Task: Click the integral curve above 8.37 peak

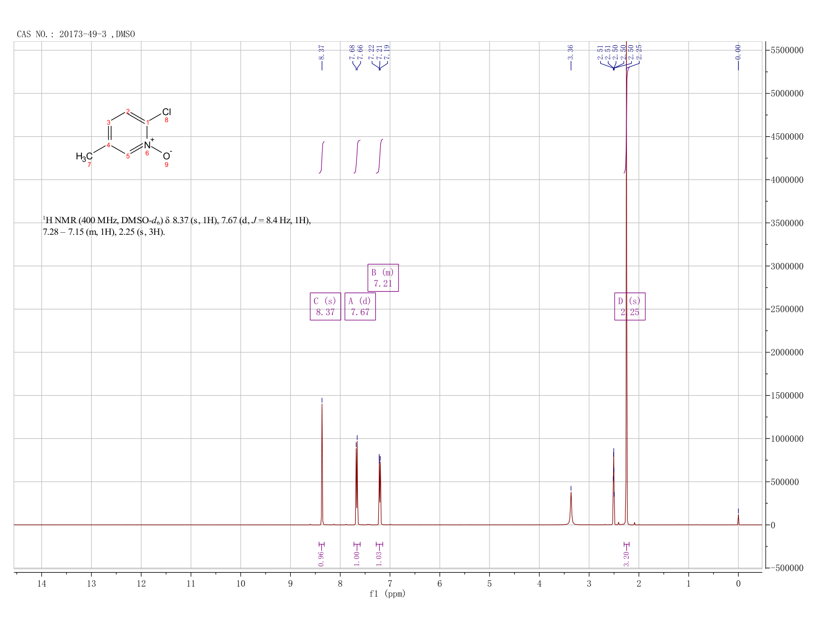Action: 322,157
